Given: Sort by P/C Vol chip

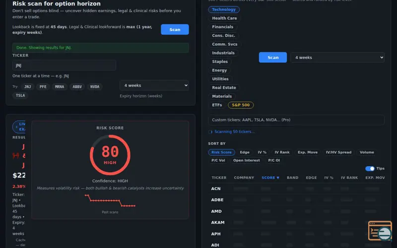Looking at the screenshot, I should (218, 160).
